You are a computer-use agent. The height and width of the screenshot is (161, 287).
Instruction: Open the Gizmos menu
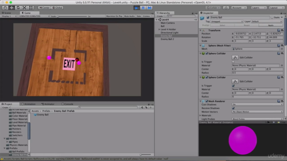pyautogui.click(x=148, y=16)
